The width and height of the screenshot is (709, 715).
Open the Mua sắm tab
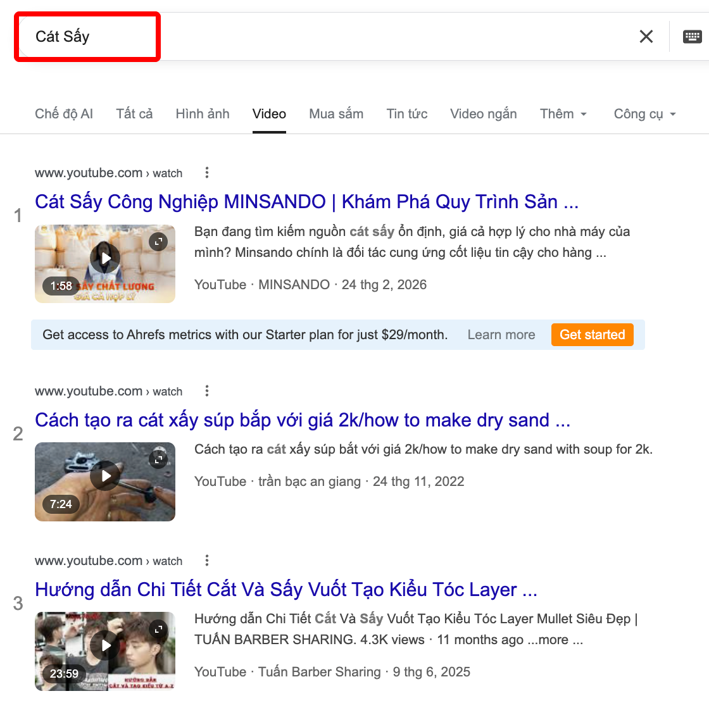[x=336, y=114]
